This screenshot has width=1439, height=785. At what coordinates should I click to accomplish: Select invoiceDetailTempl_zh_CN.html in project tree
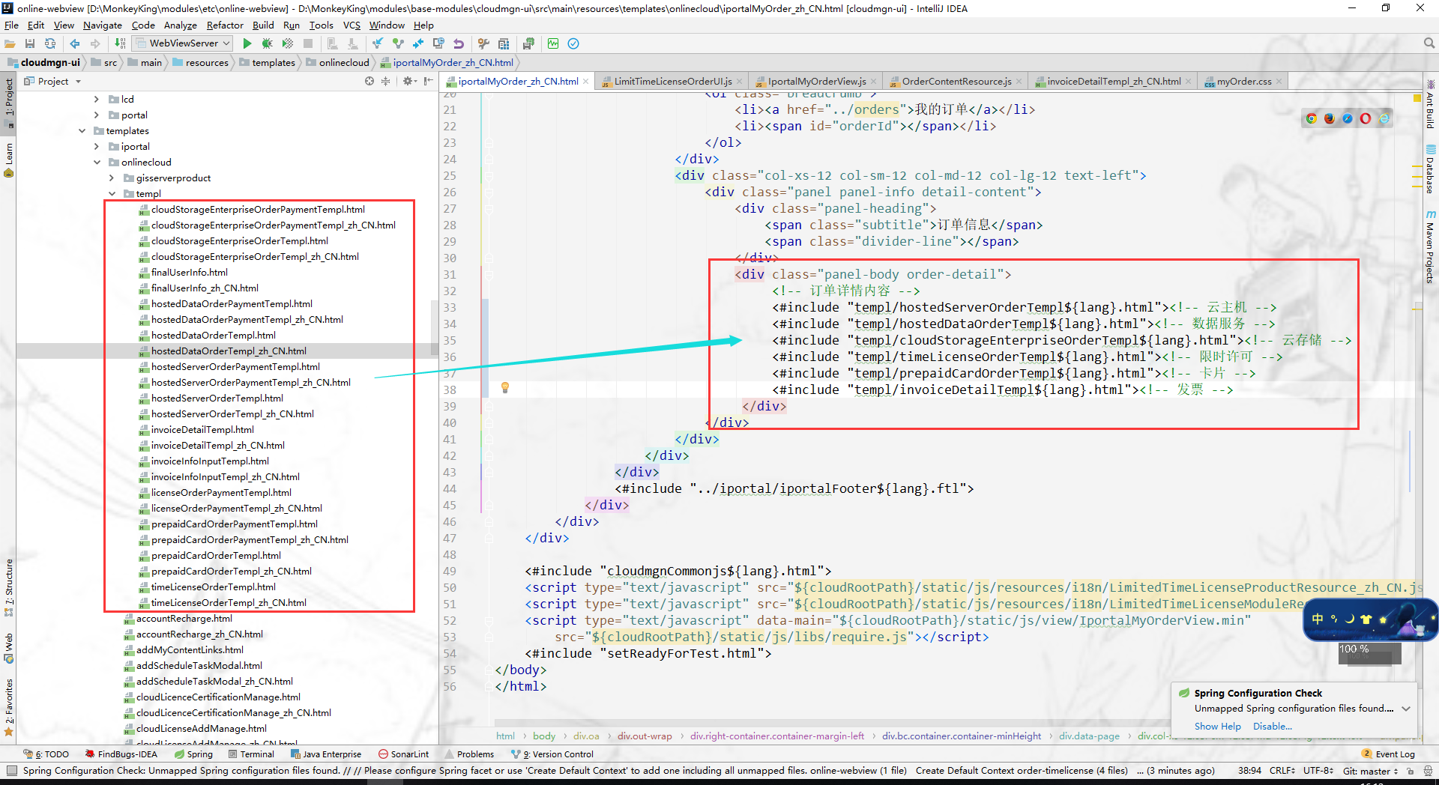(x=217, y=445)
